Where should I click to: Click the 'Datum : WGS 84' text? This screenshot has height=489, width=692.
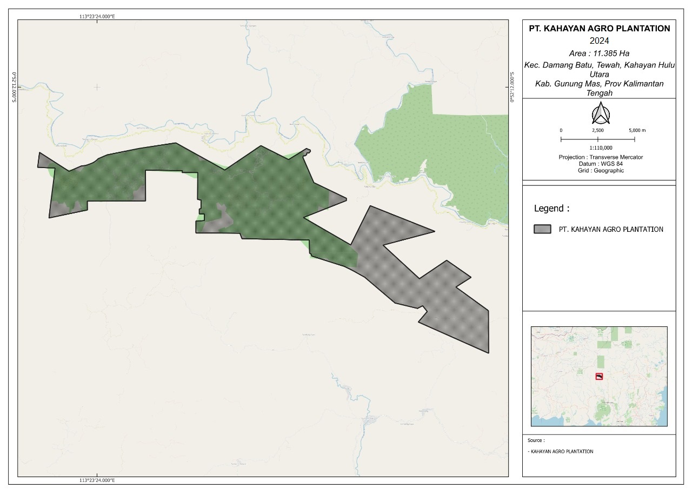(601, 164)
